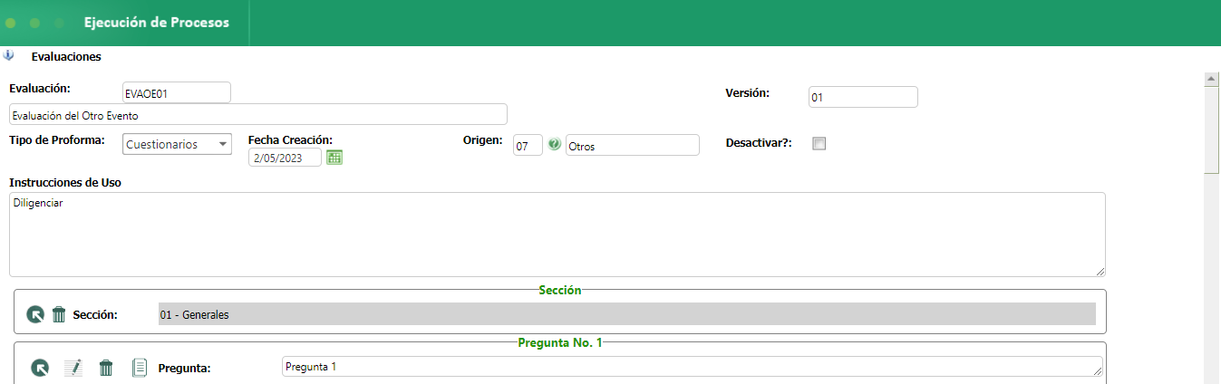Click the Pregunta 1 text field

coord(692,367)
